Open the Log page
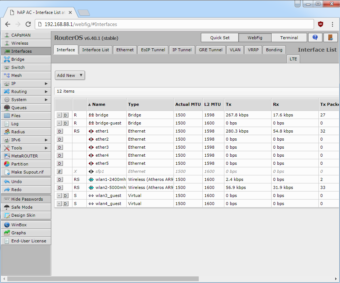The image size is (340, 283). click(26, 124)
